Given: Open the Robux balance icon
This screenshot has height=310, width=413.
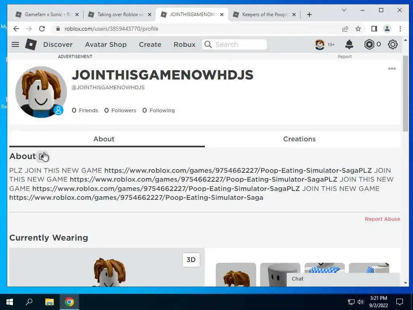Looking at the screenshot, I should click(369, 44).
